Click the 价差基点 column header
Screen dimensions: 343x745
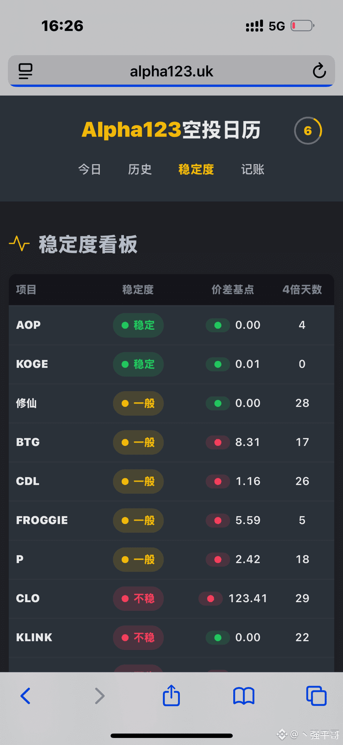pos(232,290)
